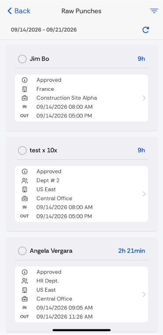Select test x 10x radio circle
The width and height of the screenshot is (163, 335).
point(22,150)
